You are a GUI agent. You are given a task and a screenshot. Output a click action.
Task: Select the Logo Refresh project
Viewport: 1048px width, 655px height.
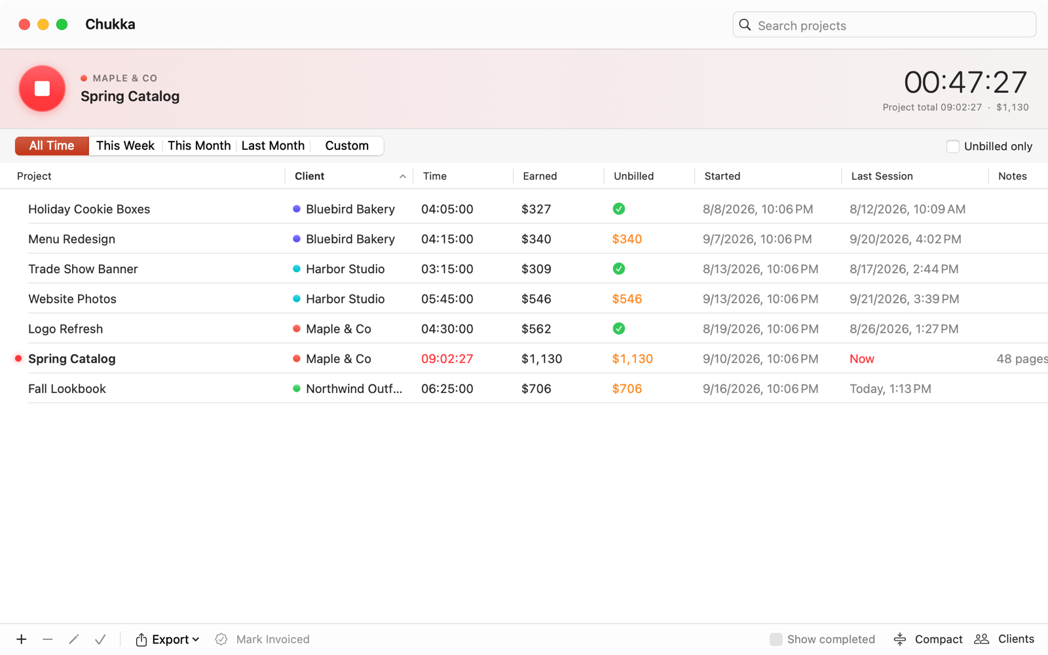(65, 329)
